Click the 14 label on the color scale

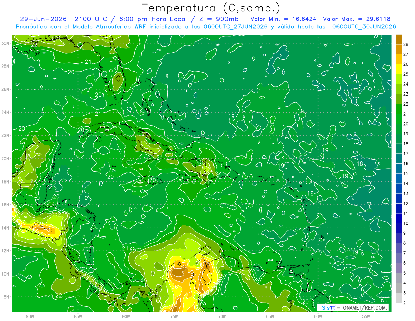[406, 183]
